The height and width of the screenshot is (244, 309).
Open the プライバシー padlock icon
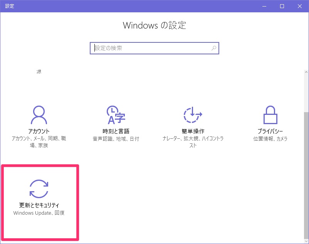pyautogui.click(x=270, y=115)
